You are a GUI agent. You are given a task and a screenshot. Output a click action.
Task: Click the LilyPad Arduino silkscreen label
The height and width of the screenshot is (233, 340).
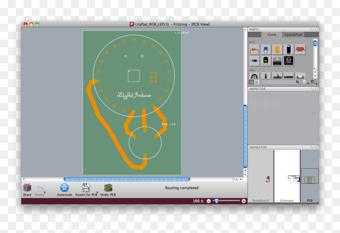pos(134,95)
